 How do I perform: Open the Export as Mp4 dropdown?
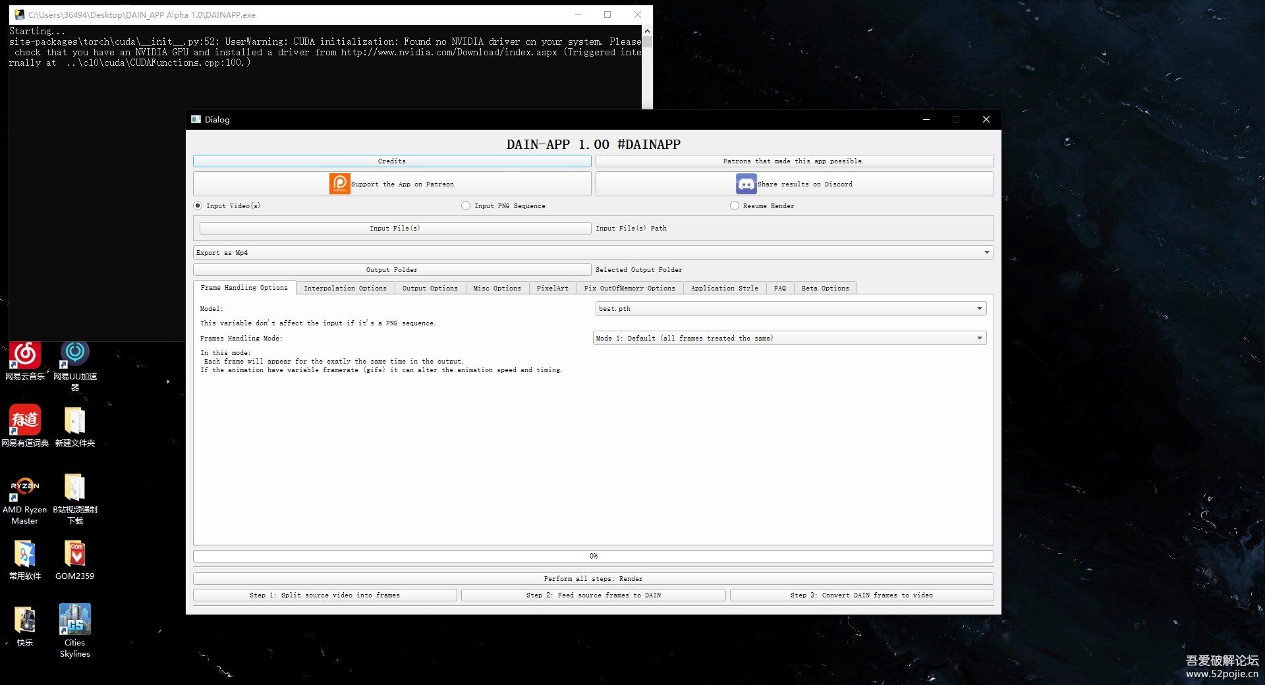pyautogui.click(x=593, y=252)
